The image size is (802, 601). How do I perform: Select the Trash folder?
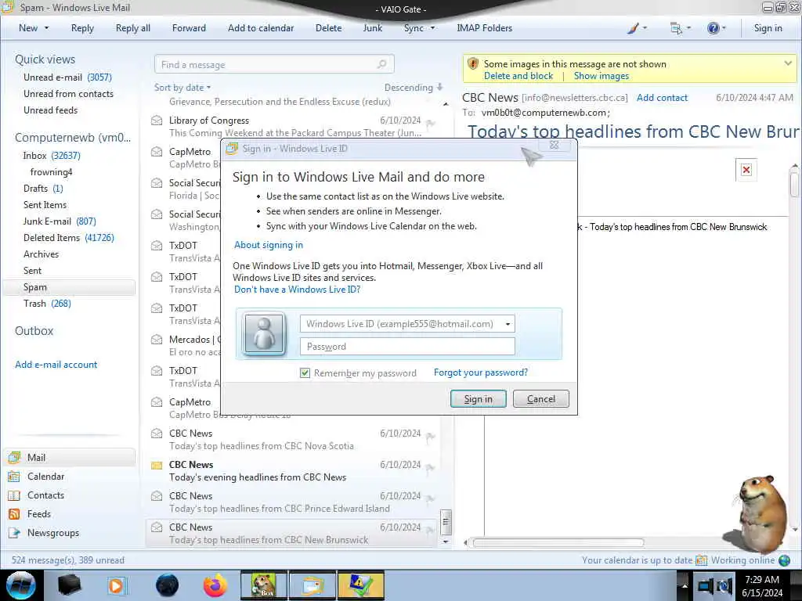point(46,304)
